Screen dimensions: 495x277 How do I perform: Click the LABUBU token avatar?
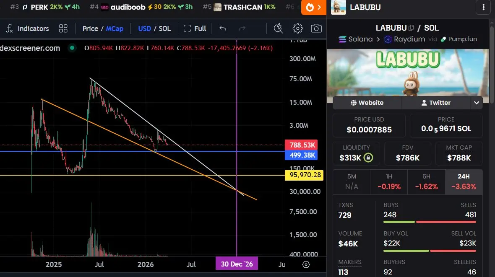pos(339,7)
